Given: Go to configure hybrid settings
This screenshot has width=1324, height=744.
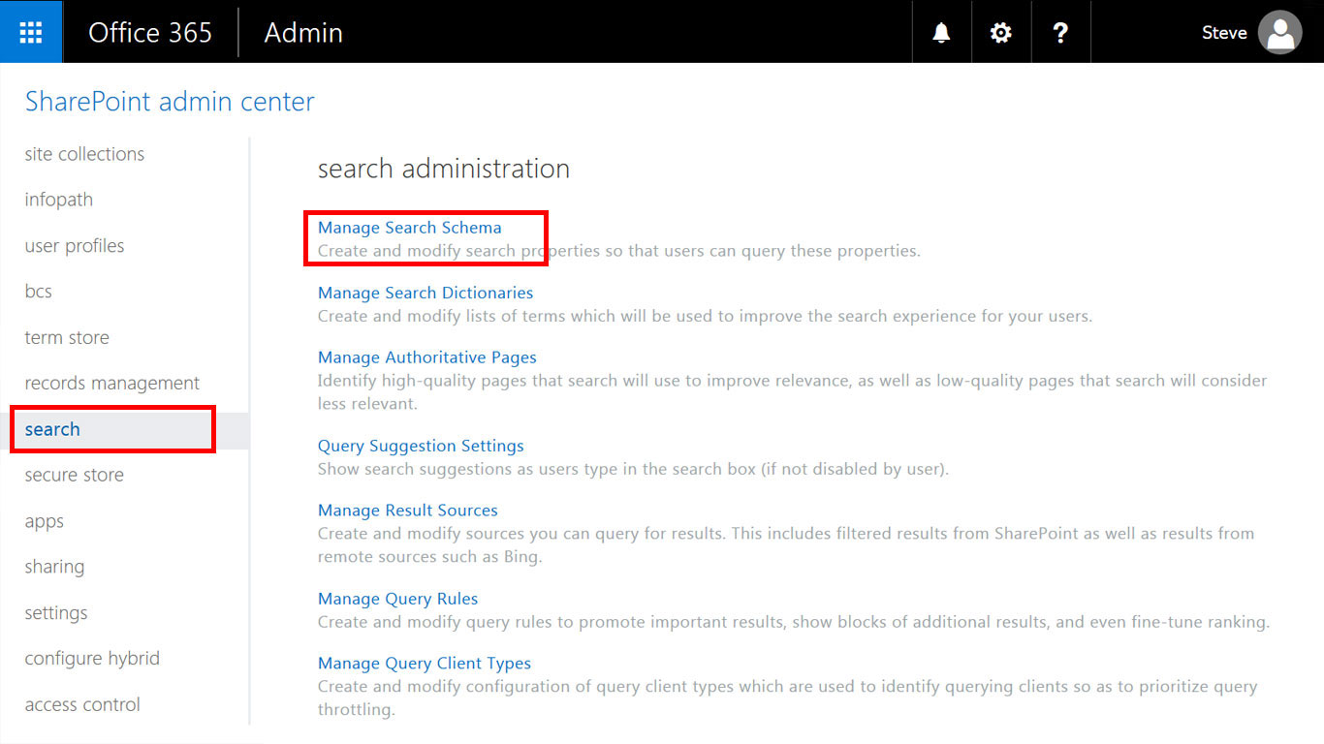Looking at the screenshot, I should (x=92, y=659).
